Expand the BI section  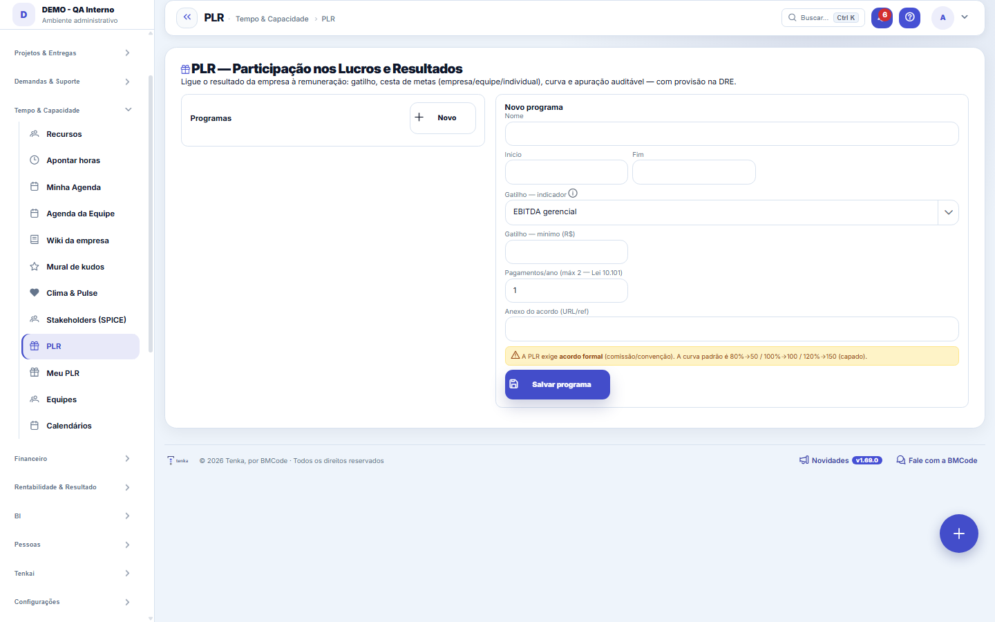(73, 516)
